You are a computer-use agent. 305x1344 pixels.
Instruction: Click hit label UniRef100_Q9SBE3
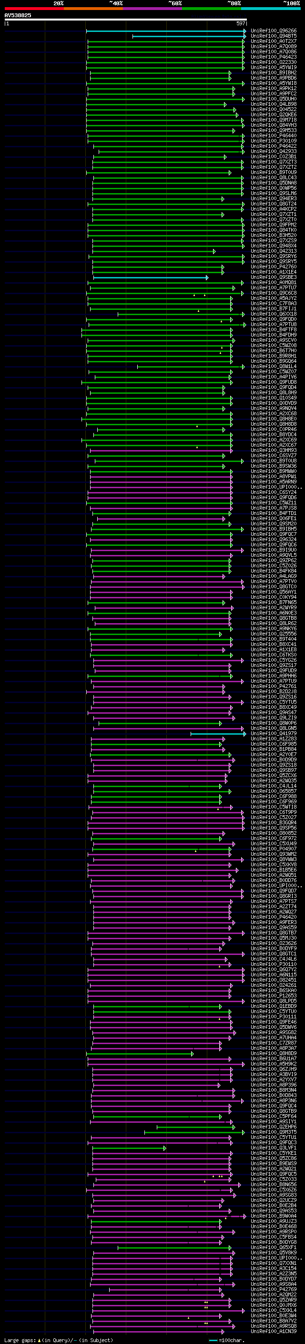(x=274, y=277)
